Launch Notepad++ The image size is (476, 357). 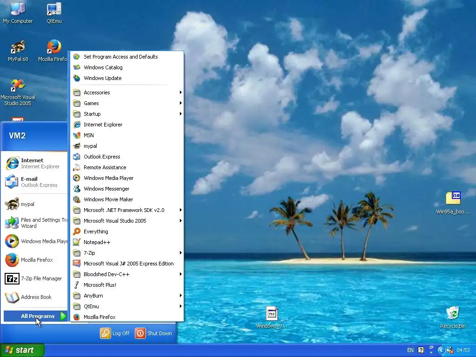(127, 242)
